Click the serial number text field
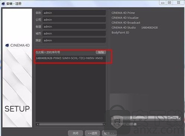This screenshot has height=136, width=185. coord(71,58)
